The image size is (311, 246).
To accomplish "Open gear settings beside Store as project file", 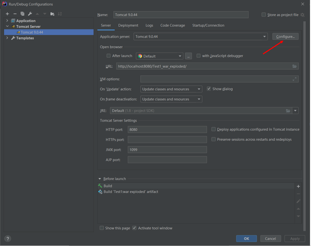I will 302,15.
